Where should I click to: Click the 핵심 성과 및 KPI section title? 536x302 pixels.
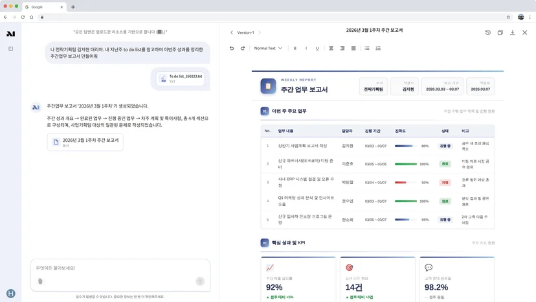[x=288, y=243]
